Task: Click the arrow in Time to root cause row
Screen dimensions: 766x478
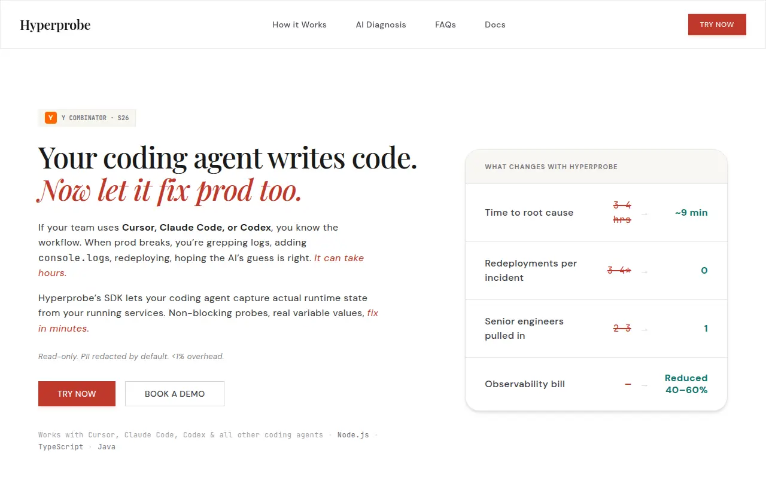Action: (x=645, y=213)
